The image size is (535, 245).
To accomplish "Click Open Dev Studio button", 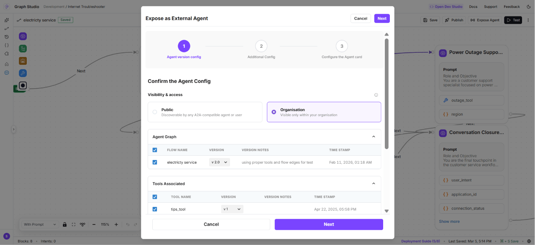I will coord(446,7).
